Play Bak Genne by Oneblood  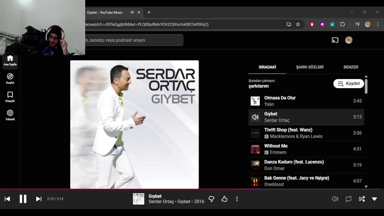tap(306, 181)
